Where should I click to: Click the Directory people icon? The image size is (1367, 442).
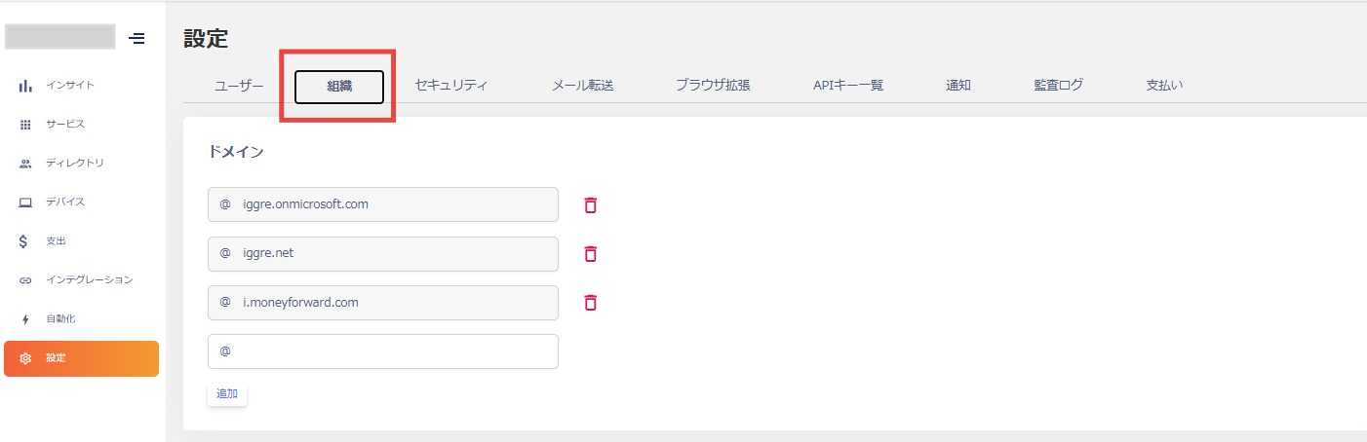pos(25,164)
